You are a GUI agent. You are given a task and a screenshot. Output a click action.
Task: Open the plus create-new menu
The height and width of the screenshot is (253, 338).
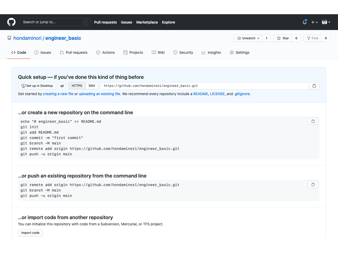tap(314, 22)
